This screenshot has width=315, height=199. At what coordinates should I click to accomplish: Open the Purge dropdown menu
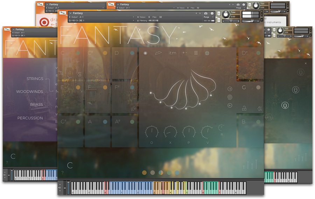tap(208, 17)
